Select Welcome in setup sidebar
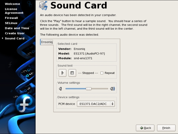The width and height of the screenshot is (178, 134). pyautogui.click(x=12, y=4)
